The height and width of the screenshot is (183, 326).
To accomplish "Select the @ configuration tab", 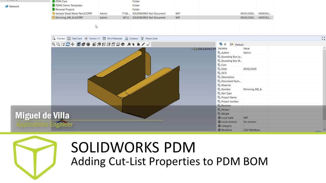I will (x=223, y=44).
